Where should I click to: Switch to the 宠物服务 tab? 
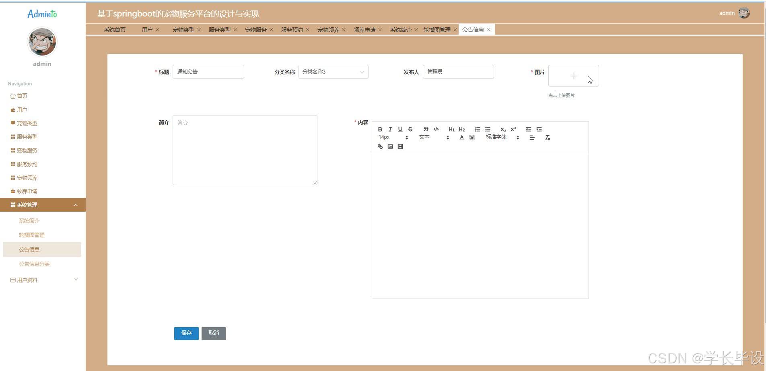tap(256, 30)
